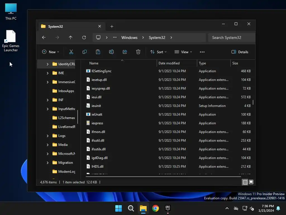Click the navigation pane scrollbar
Image resolution: width=286 pixels, height=215 pixels.
tap(78, 117)
